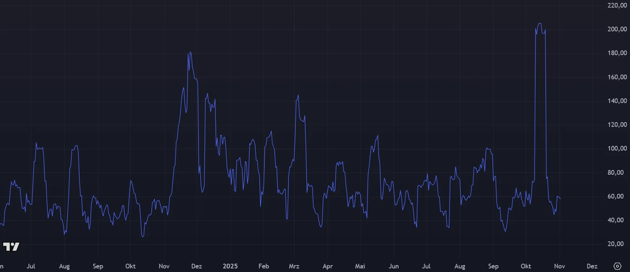Click the 220,00 price axis label
Viewport: 630px width, 272px height.
(x=617, y=5)
